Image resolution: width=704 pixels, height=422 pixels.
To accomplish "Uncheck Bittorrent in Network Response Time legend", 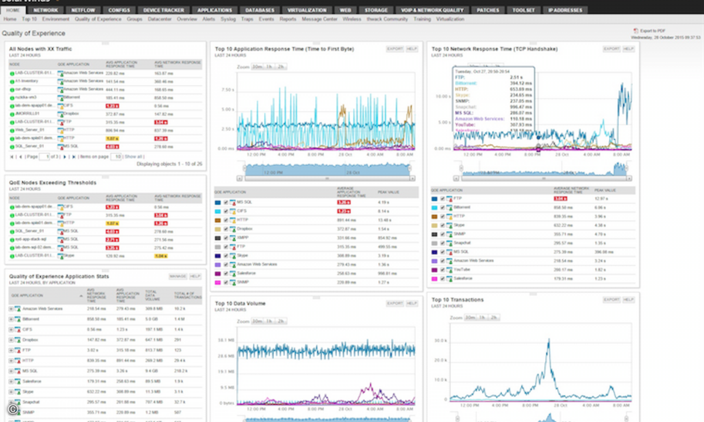I will [x=442, y=207].
